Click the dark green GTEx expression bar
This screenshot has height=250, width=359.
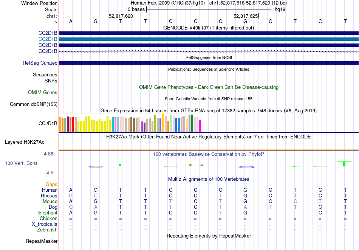[x=192, y=123]
